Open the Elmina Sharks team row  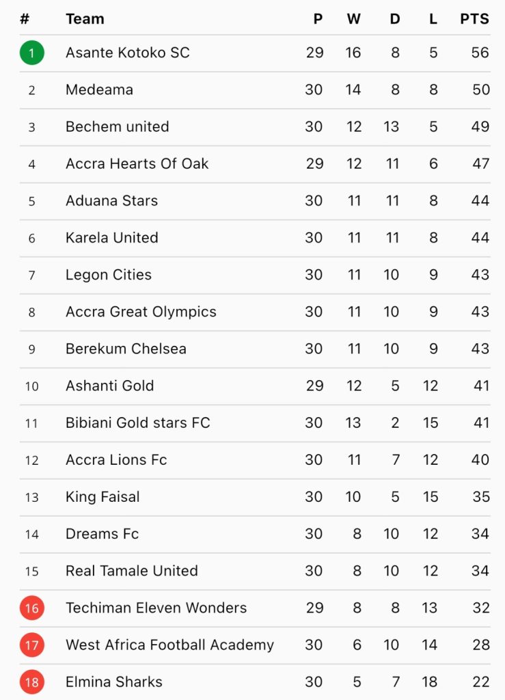coord(255,682)
